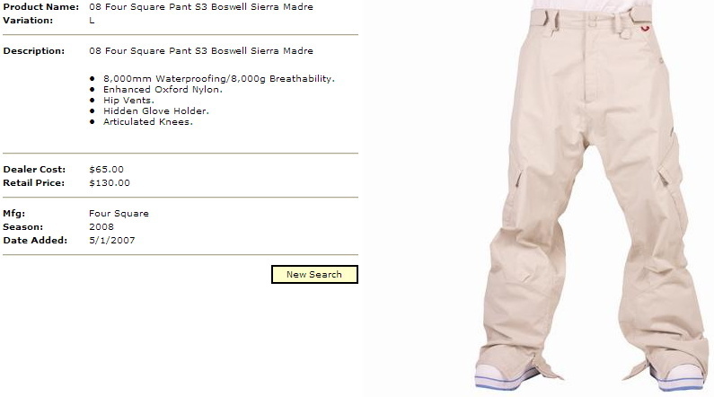The height and width of the screenshot is (397, 714).
Task: Click the description heading product text
Action: (201, 51)
